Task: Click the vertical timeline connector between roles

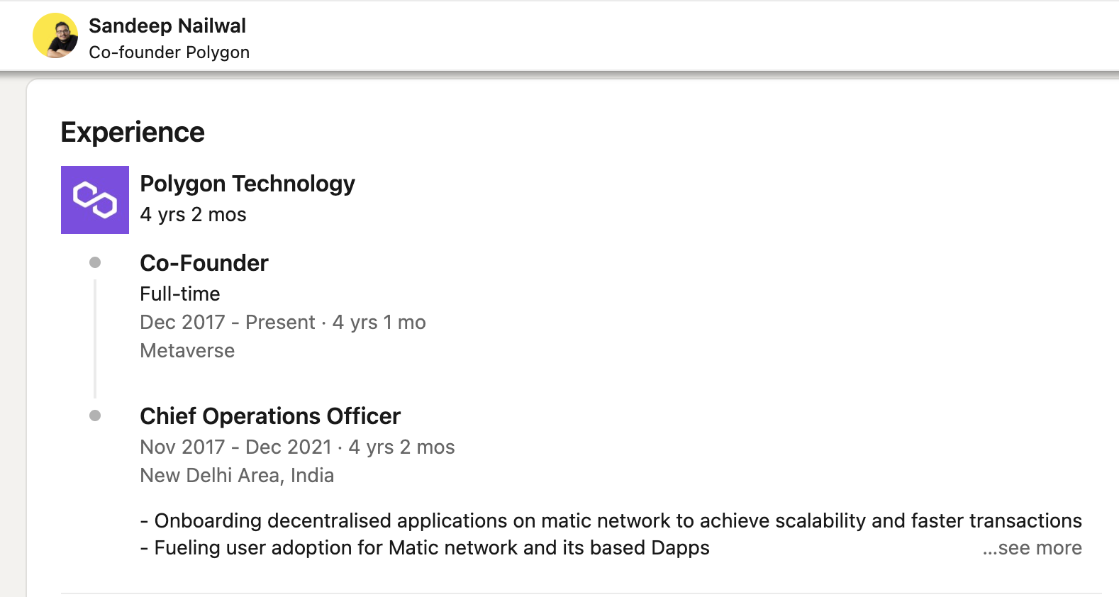Action: (95, 339)
